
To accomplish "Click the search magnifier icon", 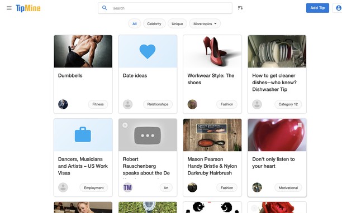I will (x=104, y=8).
